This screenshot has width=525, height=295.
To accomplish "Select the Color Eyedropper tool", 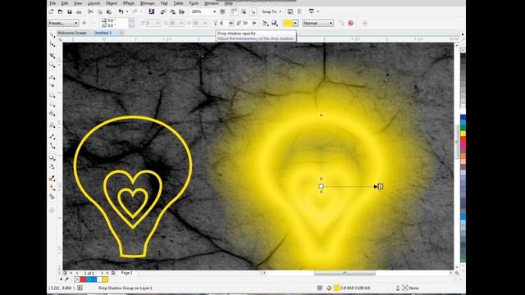I will pos(52,179).
